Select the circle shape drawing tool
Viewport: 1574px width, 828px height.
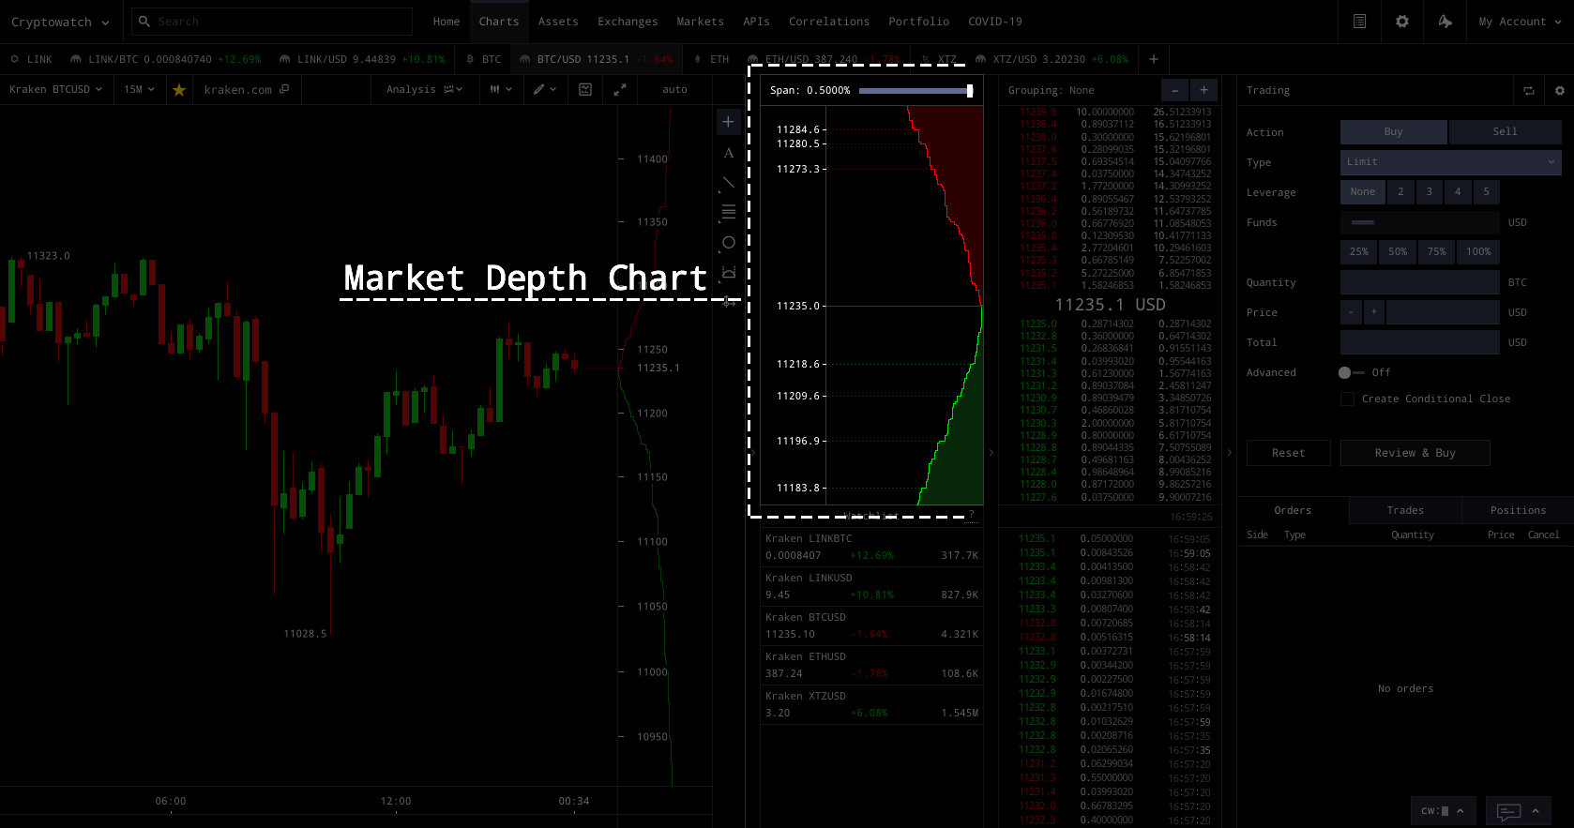tap(728, 242)
